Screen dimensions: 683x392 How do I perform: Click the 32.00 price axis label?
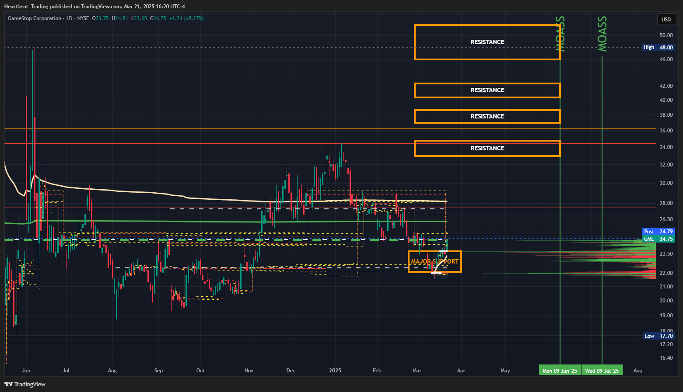pyautogui.click(x=666, y=165)
